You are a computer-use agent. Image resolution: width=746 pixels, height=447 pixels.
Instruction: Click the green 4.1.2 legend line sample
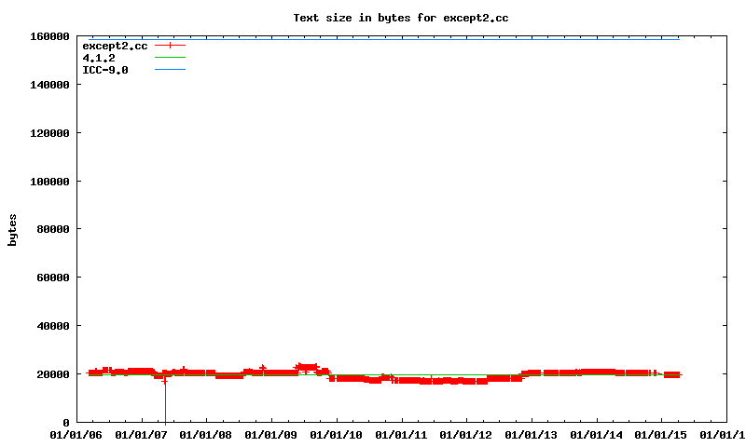pos(170,58)
